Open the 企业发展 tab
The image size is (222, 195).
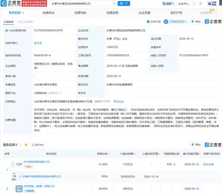[144, 13]
